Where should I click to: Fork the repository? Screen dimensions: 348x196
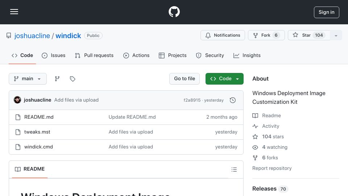coord(266,35)
